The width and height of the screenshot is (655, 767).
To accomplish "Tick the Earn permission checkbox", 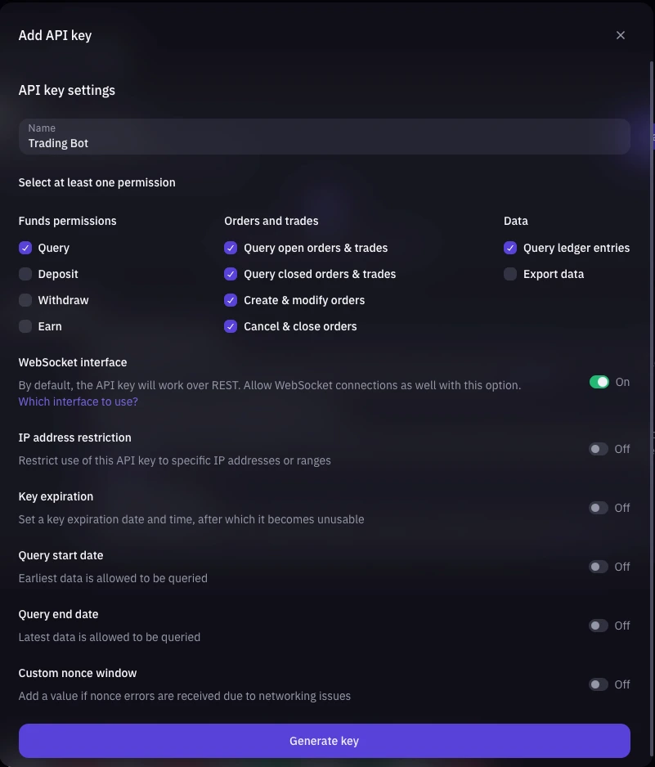I will coord(25,326).
